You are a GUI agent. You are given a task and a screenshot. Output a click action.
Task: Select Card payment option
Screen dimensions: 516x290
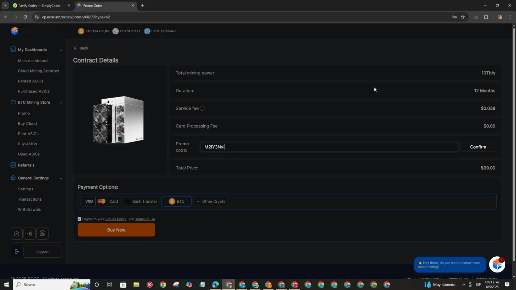click(101, 201)
